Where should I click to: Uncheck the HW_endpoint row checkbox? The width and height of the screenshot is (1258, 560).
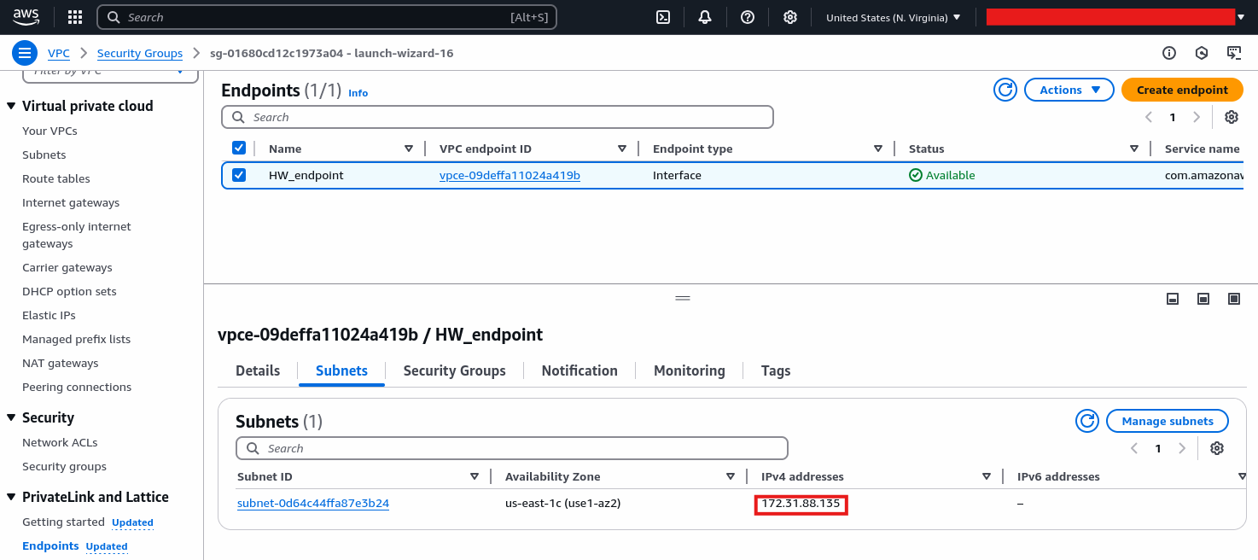click(239, 174)
